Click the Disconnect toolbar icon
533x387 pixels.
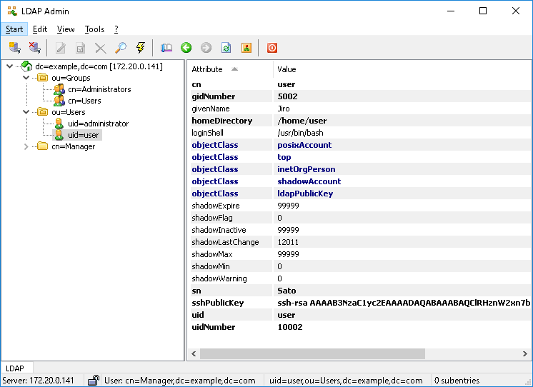point(35,48)
